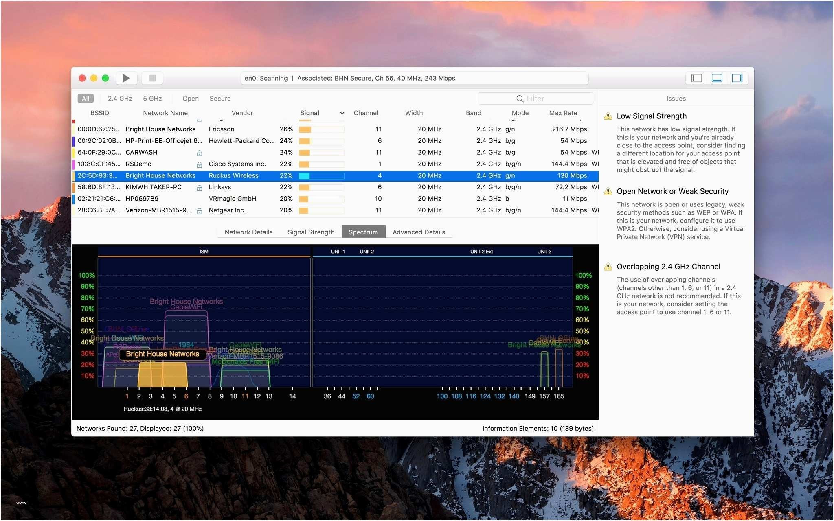Click the Spectrum tab icon

(362, 232)
